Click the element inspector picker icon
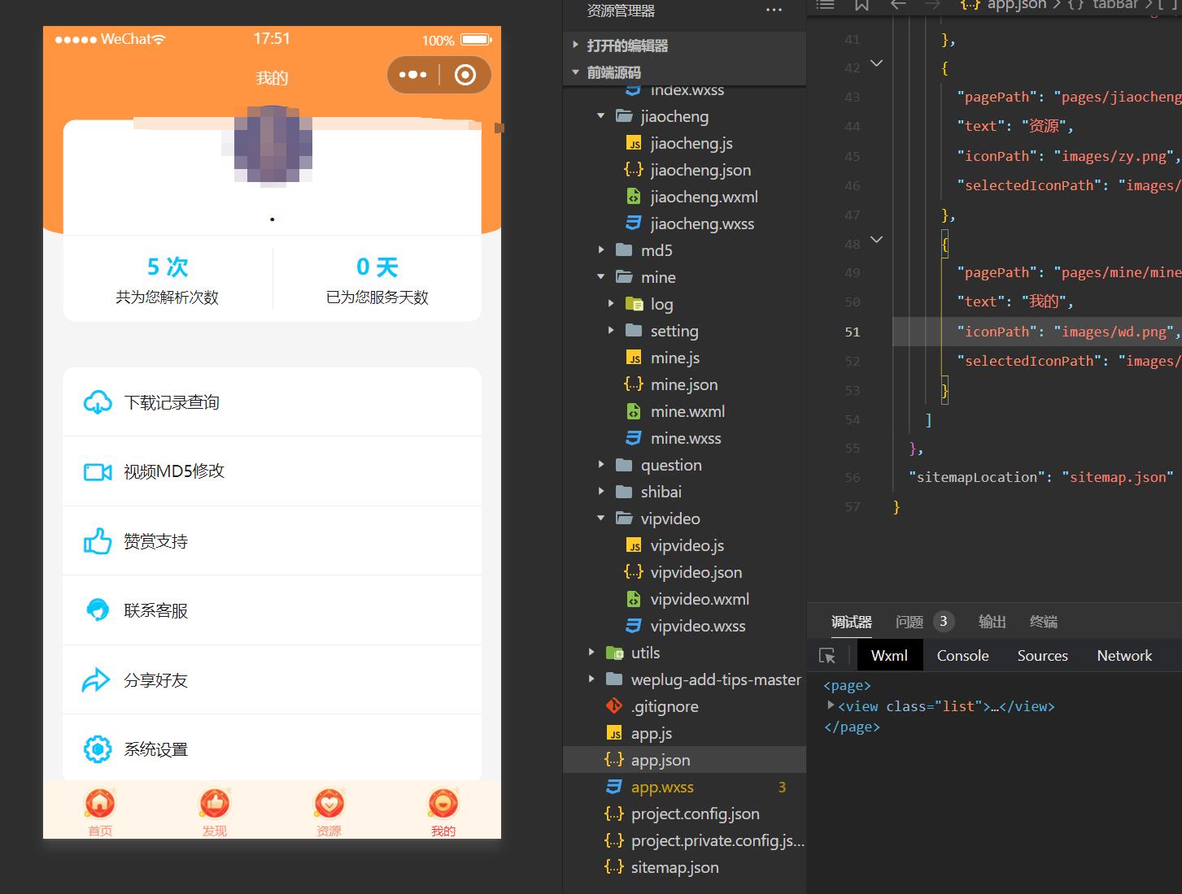 (827, 656)
